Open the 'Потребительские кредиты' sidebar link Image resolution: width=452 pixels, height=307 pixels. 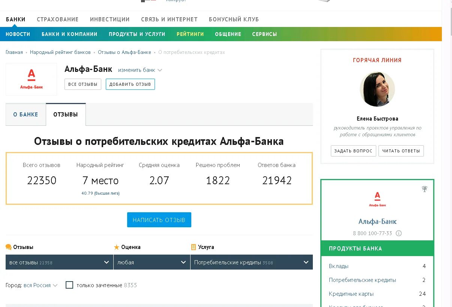click(362, 280)
